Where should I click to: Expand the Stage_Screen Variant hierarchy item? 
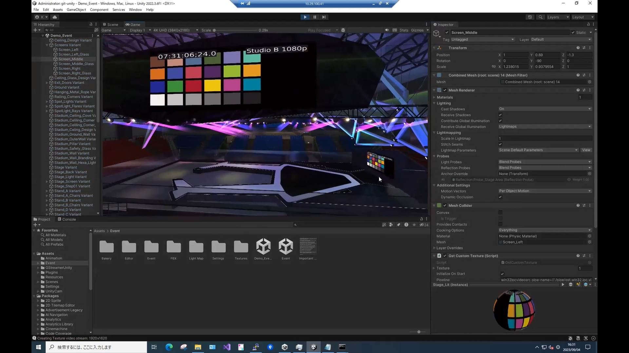(x=47, y=182)
